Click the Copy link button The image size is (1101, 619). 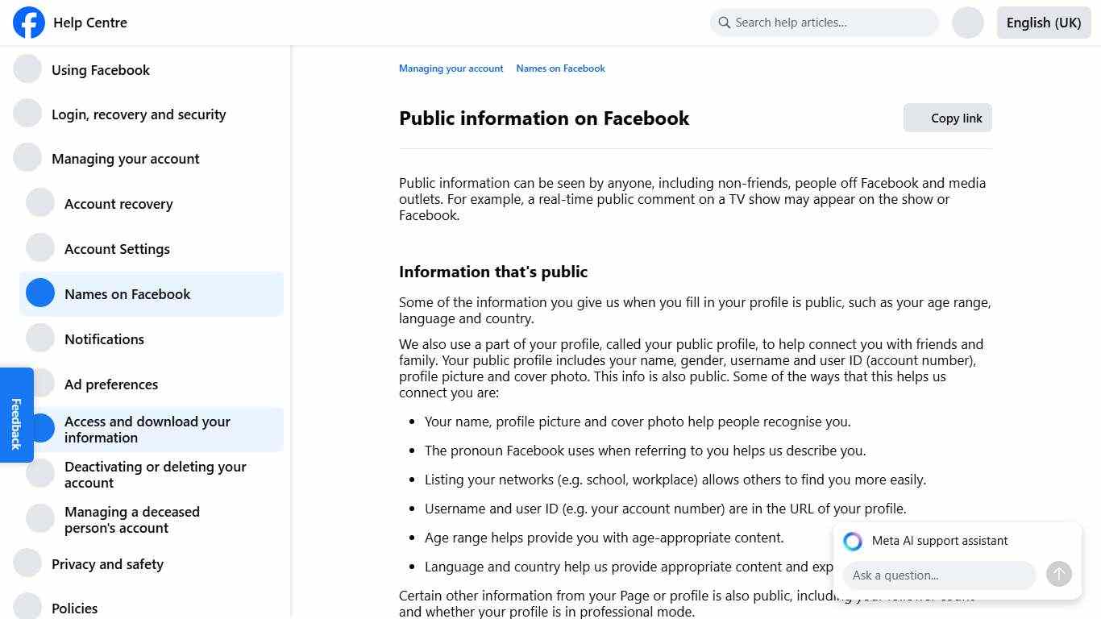[x=947, y=118]
